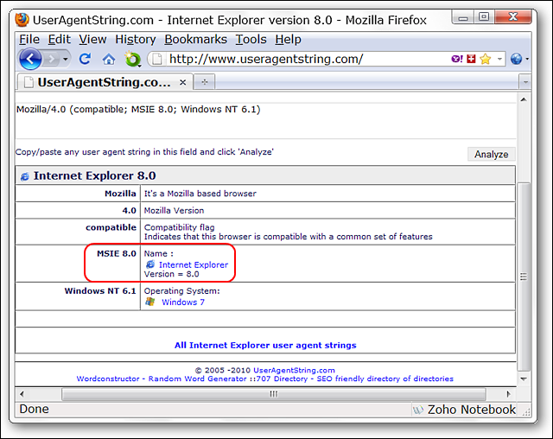553x439 pixels.
Task: Open the Bookmarks menu
Action: click(195, 39)
